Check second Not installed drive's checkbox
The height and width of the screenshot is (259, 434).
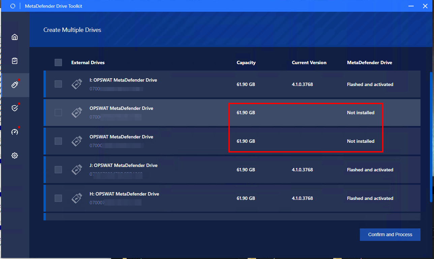[58, 141]
